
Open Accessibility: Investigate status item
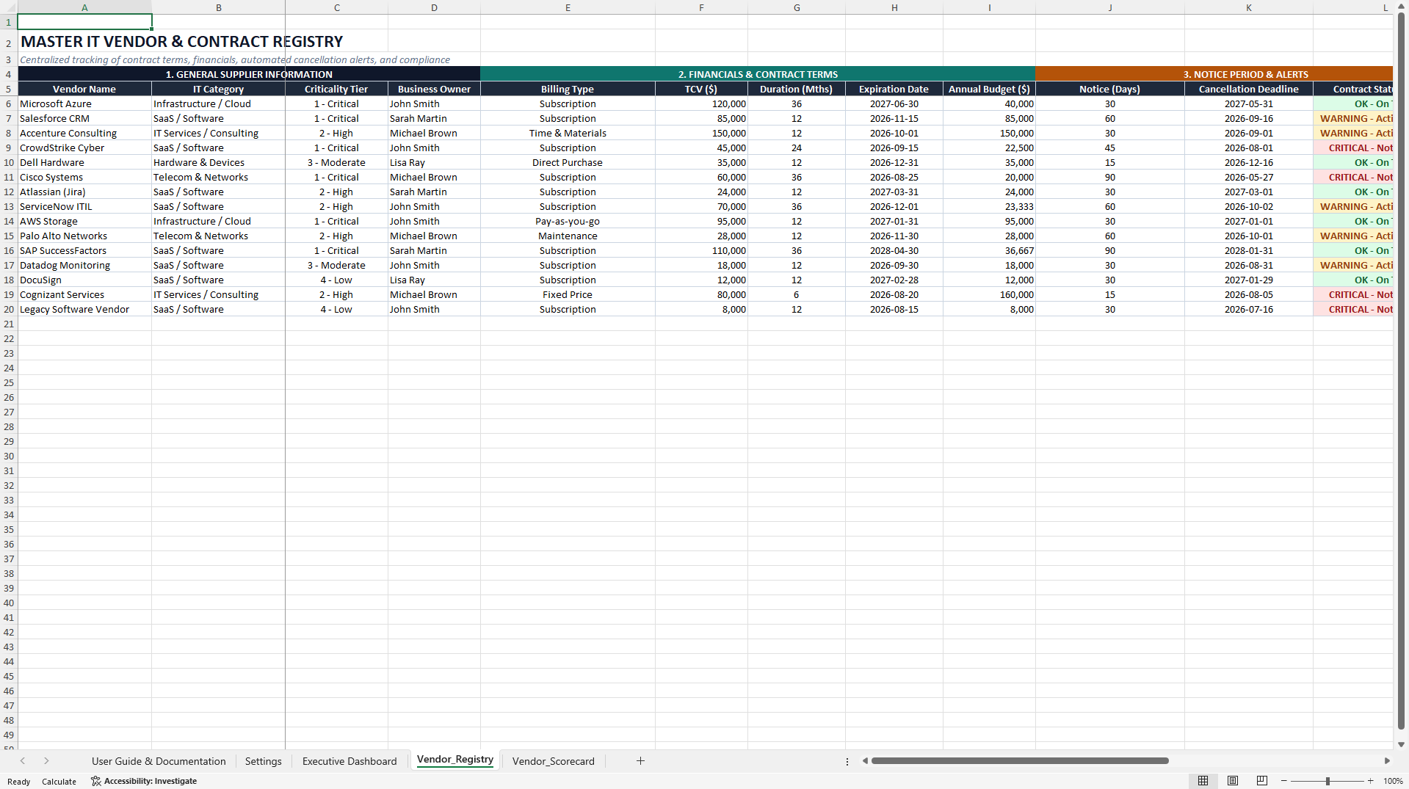tap(144, 781)
